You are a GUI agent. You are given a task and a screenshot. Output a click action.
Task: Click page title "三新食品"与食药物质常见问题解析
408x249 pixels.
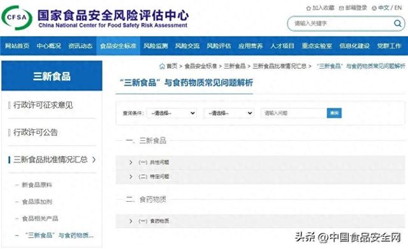(186, 83)
